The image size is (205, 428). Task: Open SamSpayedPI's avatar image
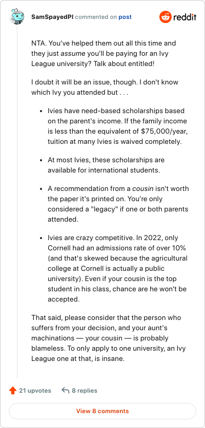17,17
